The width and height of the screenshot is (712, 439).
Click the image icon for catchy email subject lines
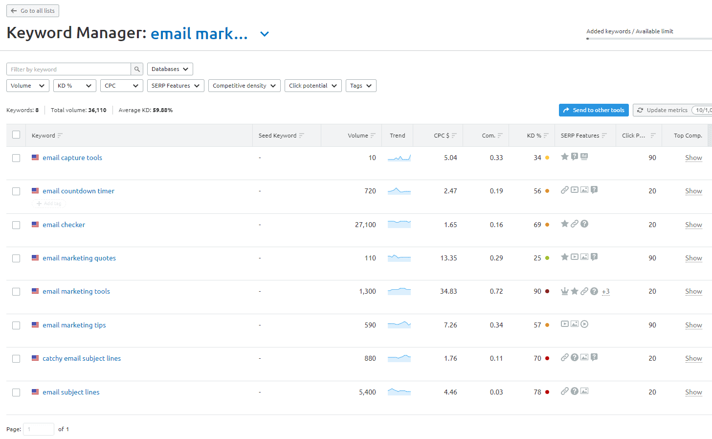584,357
